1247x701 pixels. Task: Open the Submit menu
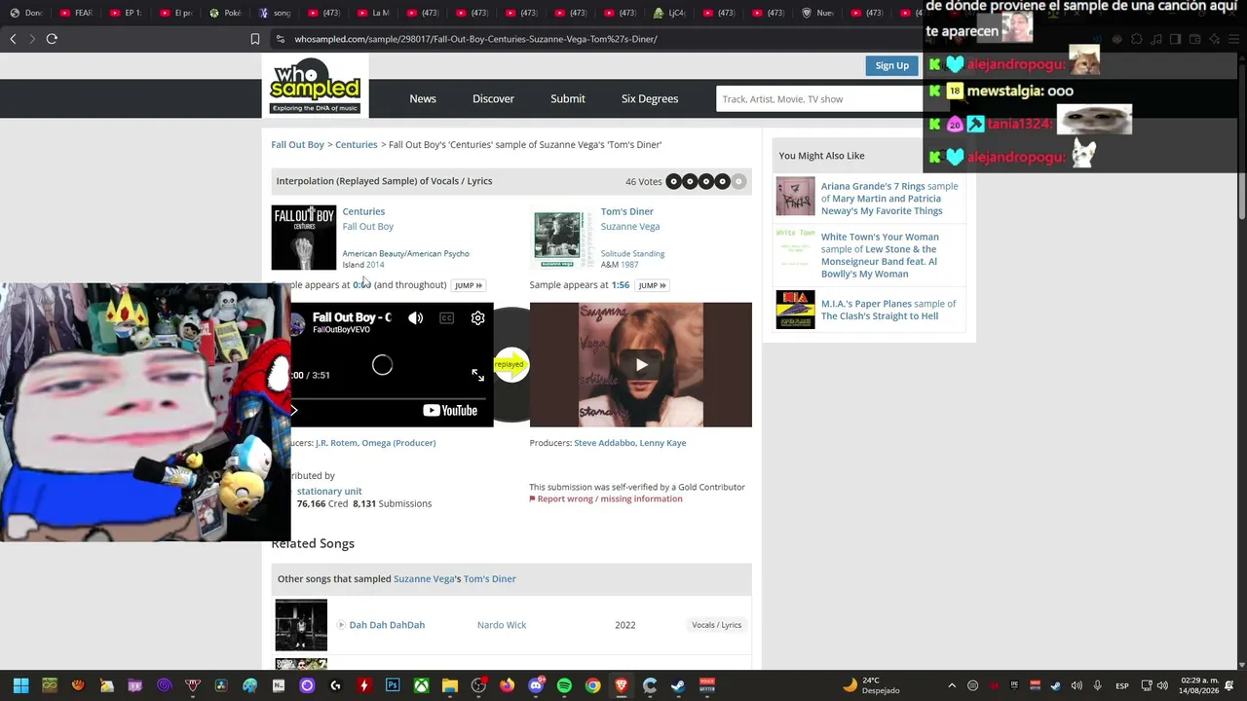point(568,98)
